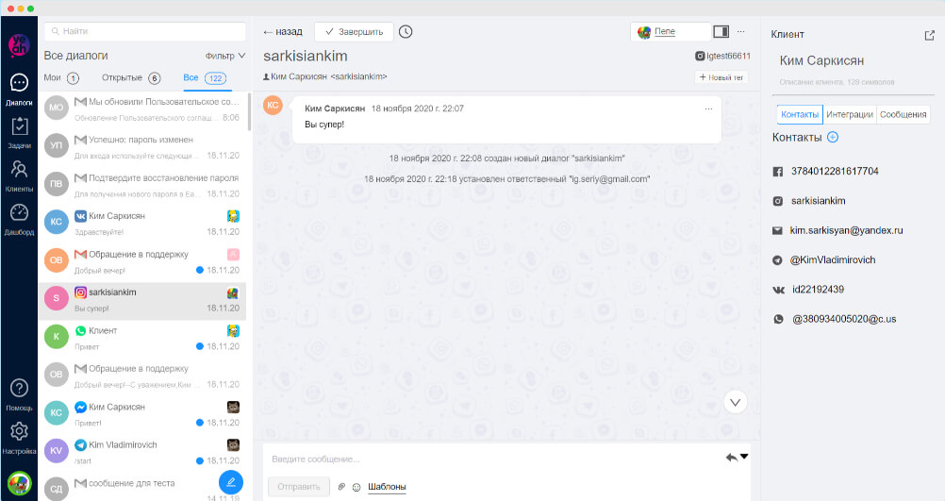945x501 pixels.
Task: Open Clients section in sidebar
Action: pos(19,176)
